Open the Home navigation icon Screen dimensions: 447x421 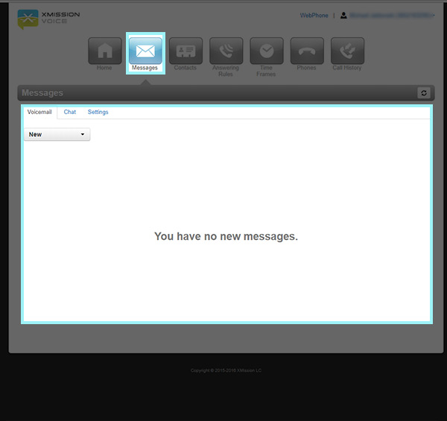(x=104, y=51)
